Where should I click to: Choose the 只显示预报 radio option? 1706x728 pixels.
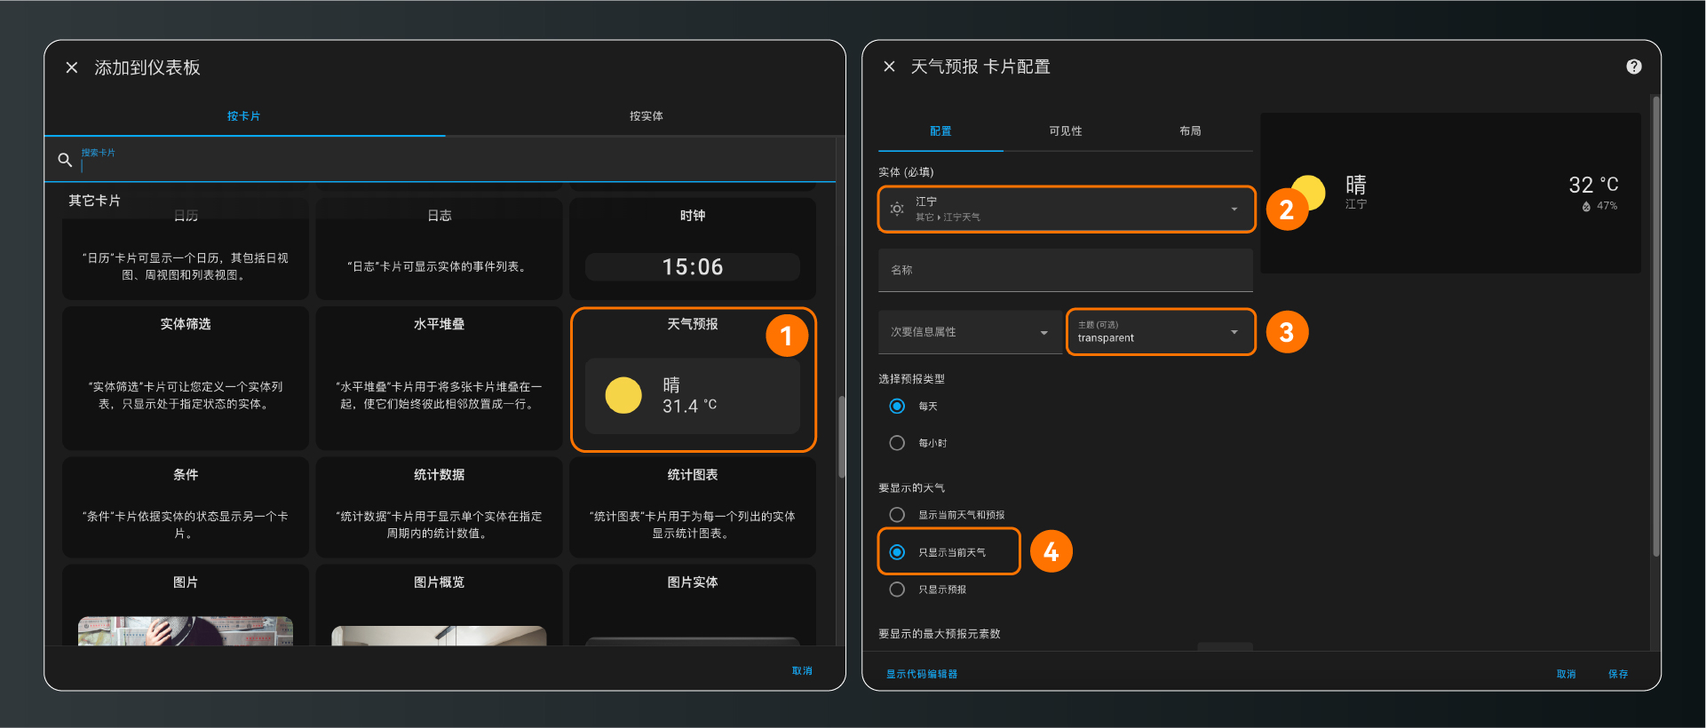click(897, 590)
